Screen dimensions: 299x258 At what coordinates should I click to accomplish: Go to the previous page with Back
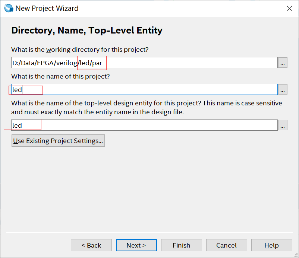click(91, 245)
